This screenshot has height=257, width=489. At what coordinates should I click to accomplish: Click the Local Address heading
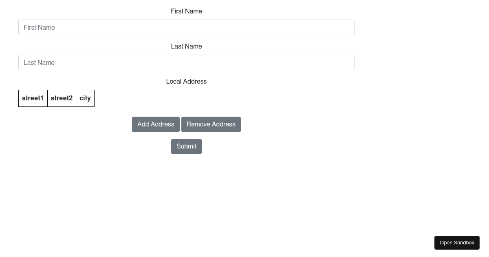point(186,81)
